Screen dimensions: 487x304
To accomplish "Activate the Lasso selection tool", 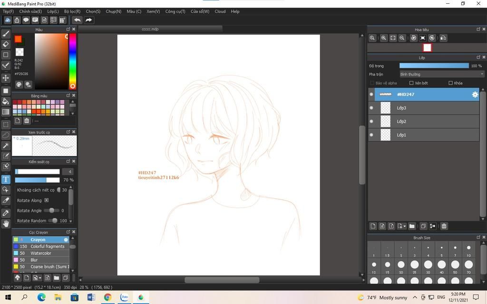I will pyautogui.click(x=6, y=135).
